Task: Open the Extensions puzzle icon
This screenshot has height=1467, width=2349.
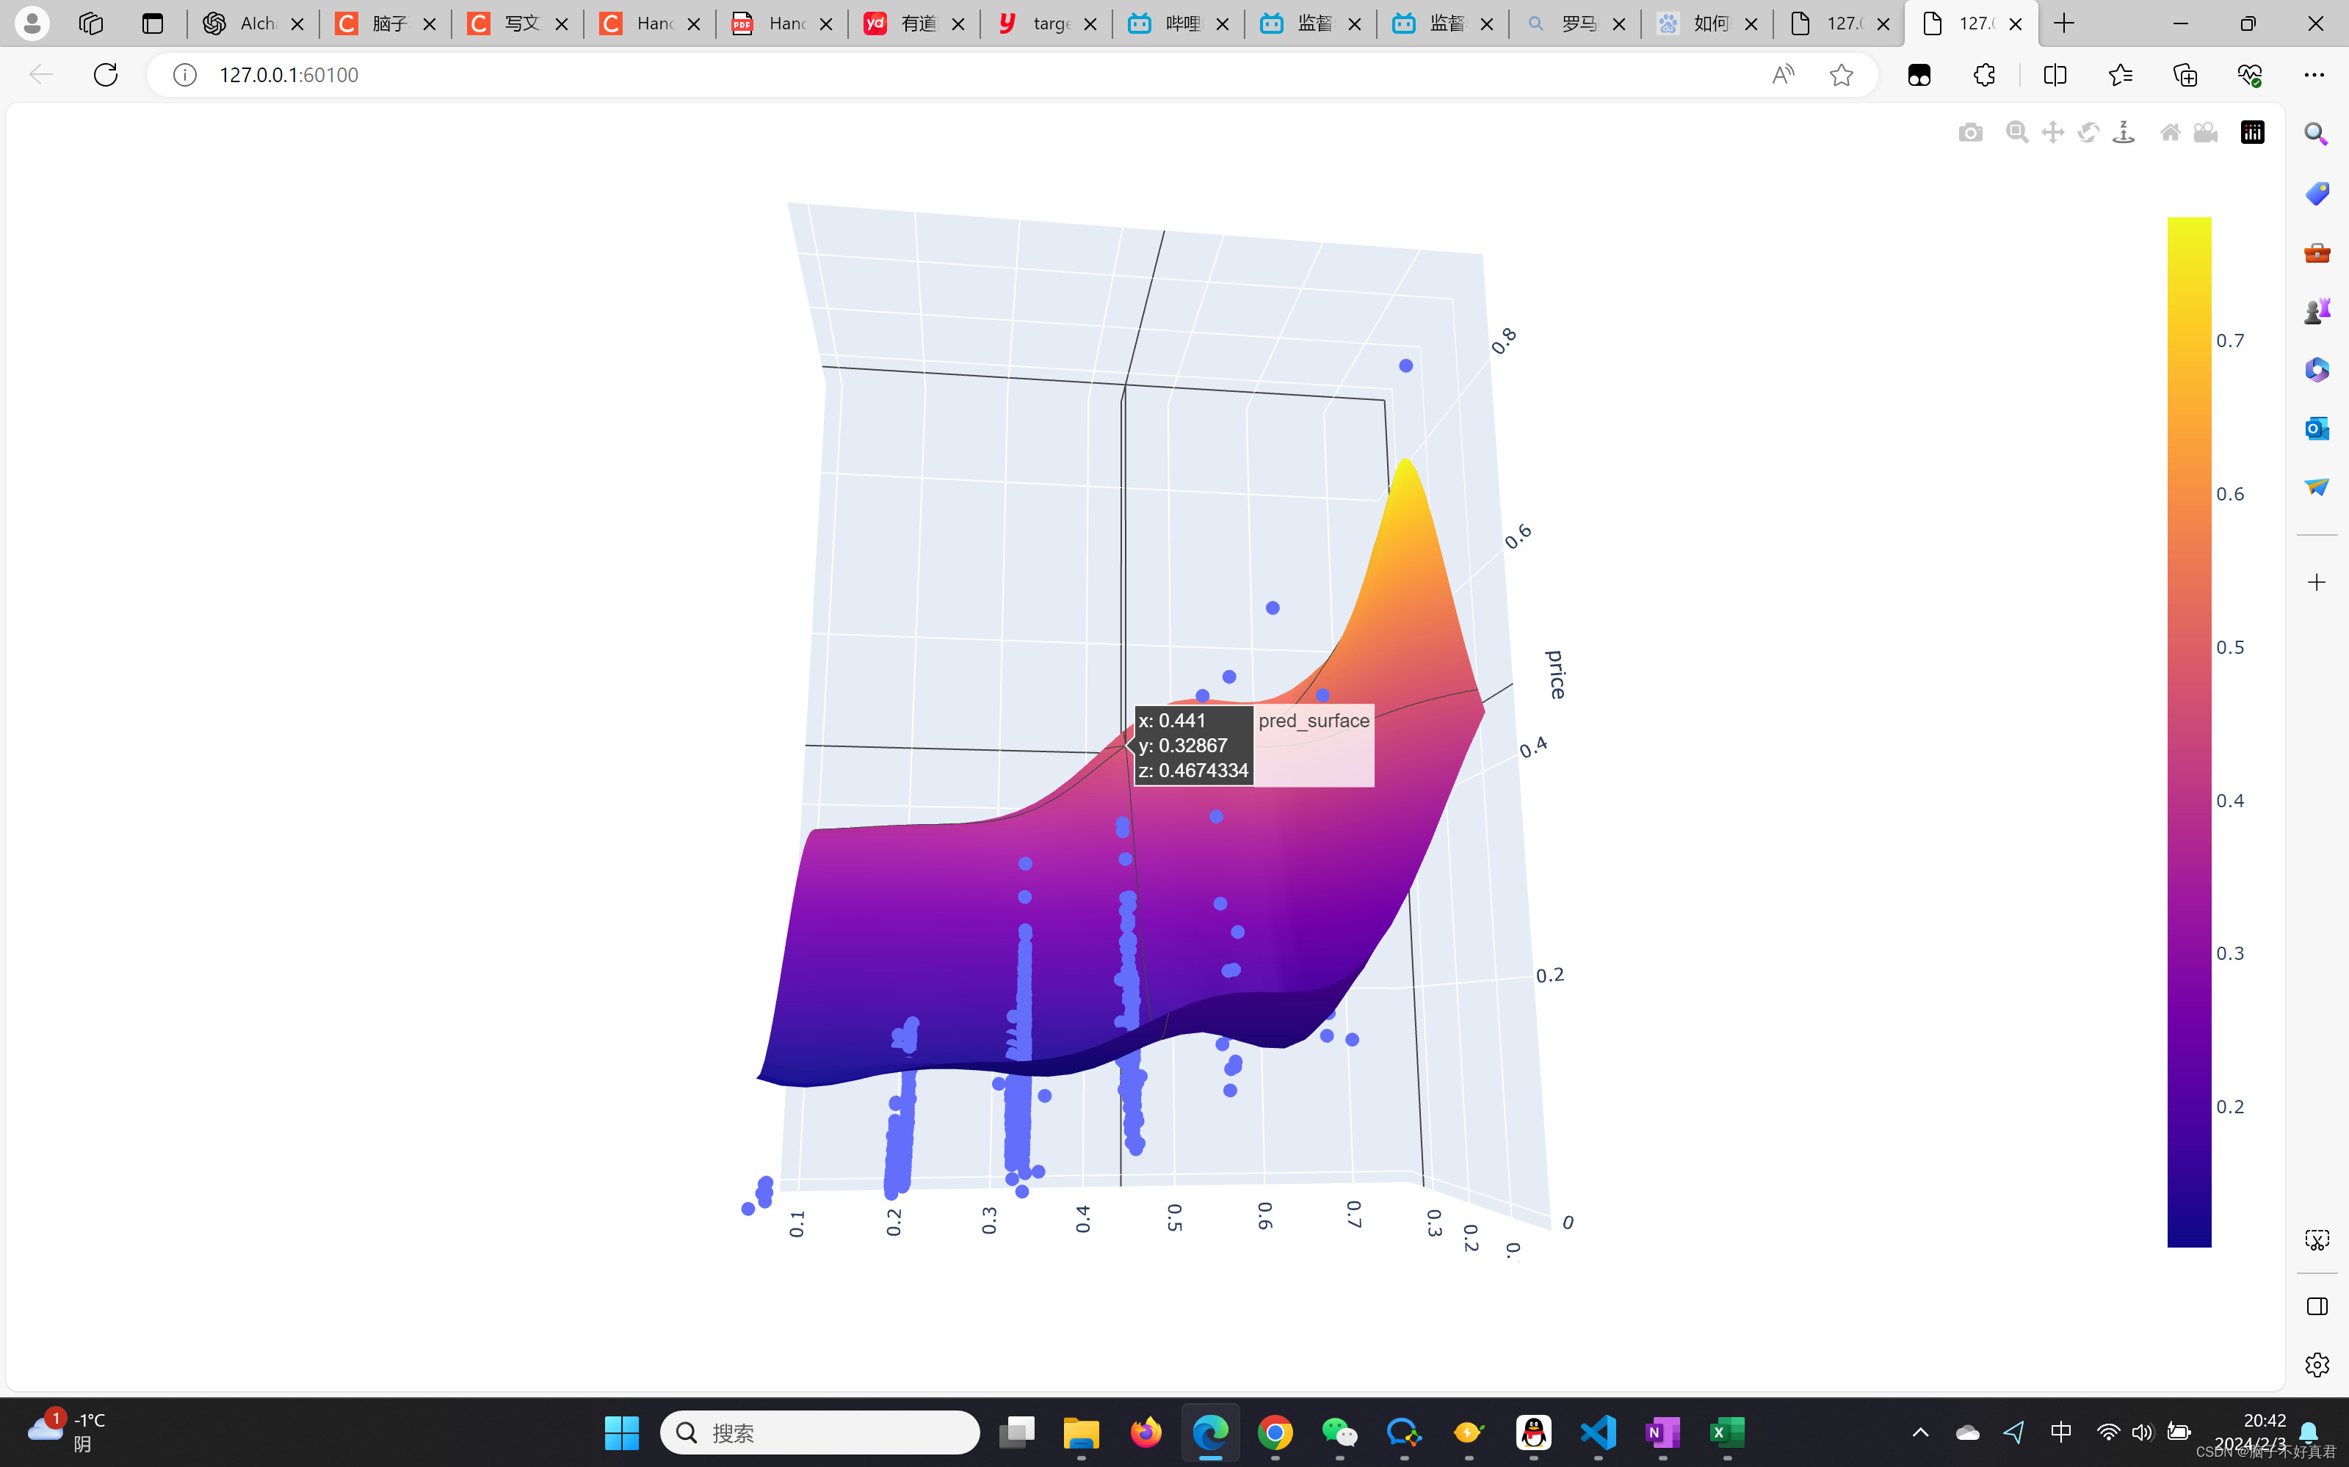Action: pyautogui.click(x=1984, y=75)
